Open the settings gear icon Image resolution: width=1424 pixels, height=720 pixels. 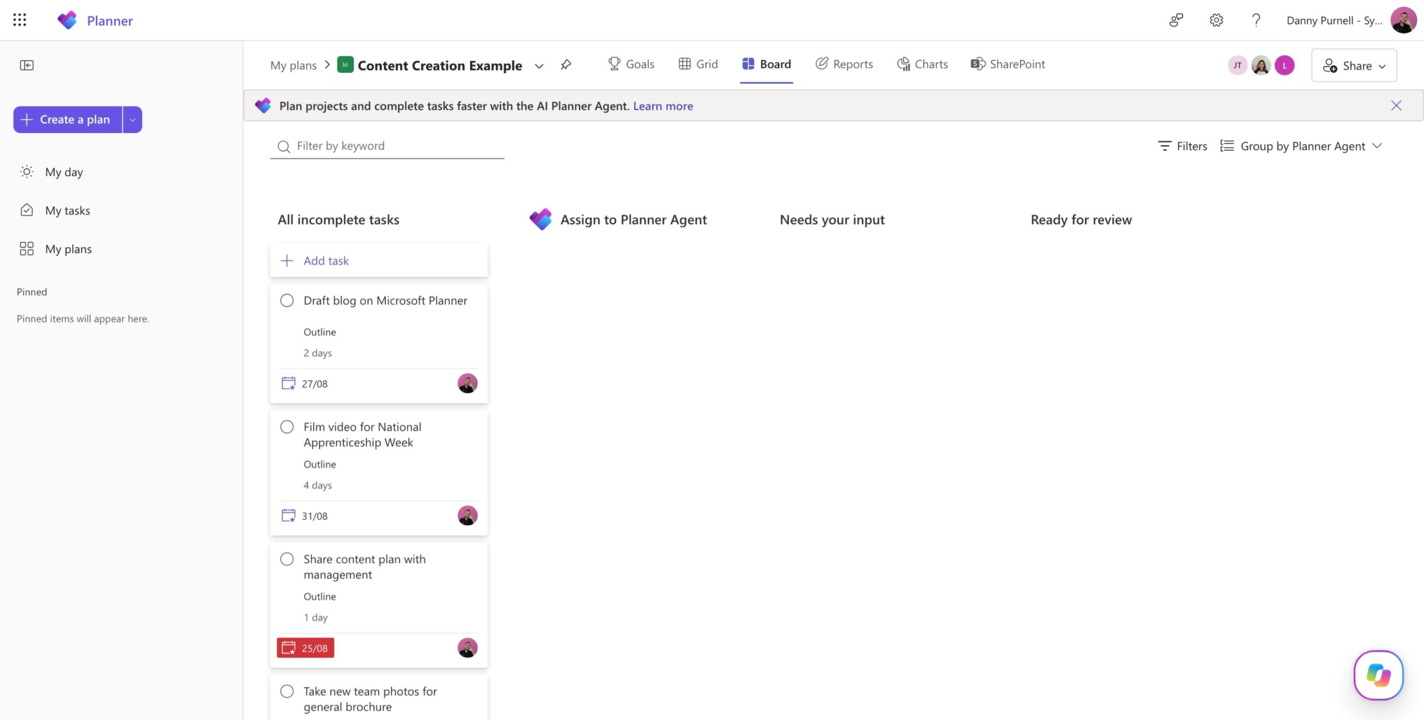pos(1216,20)
